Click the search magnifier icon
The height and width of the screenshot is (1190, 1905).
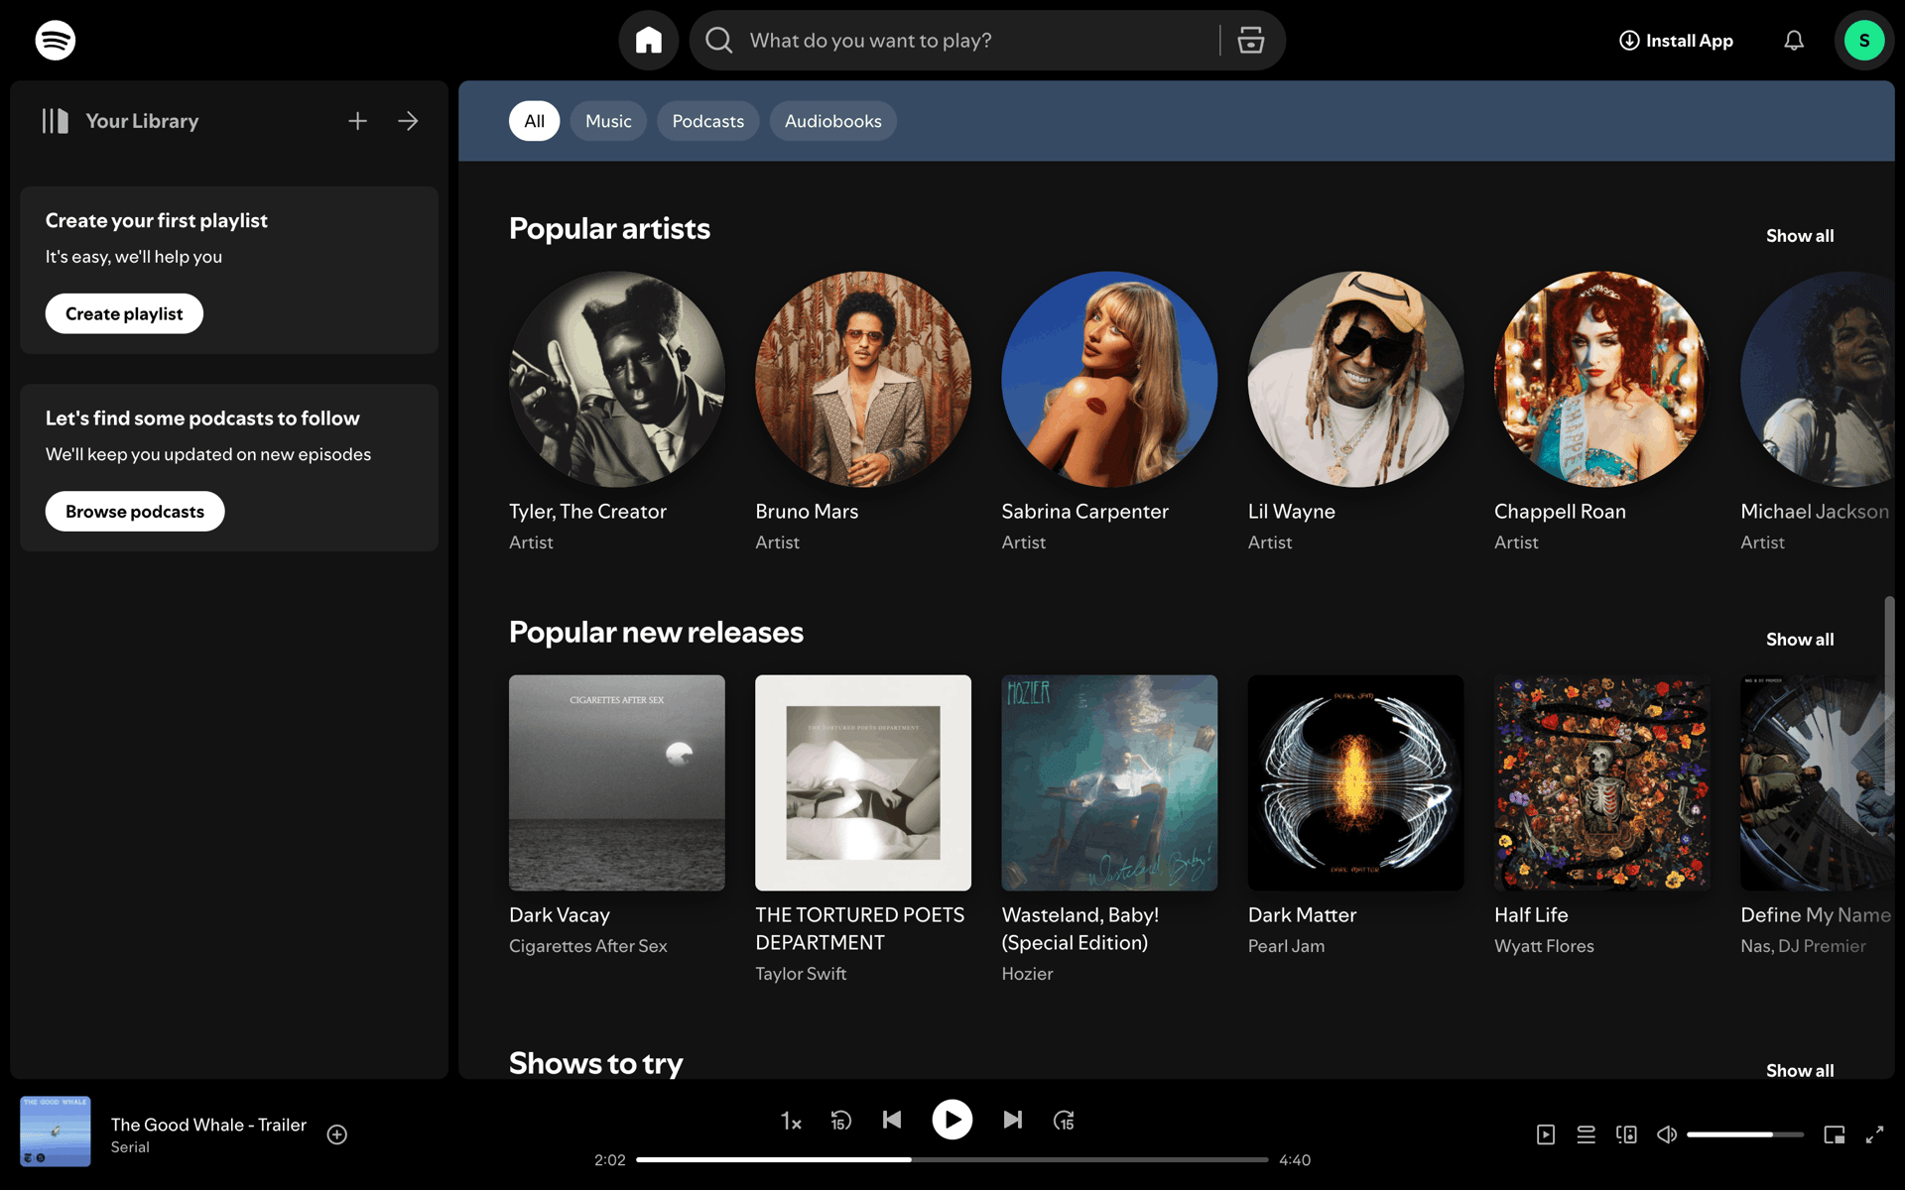[x=719, y=41]
